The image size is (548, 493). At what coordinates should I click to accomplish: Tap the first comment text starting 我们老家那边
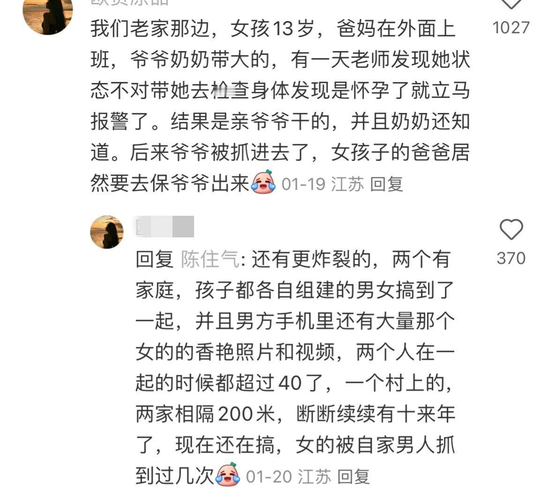280,106
